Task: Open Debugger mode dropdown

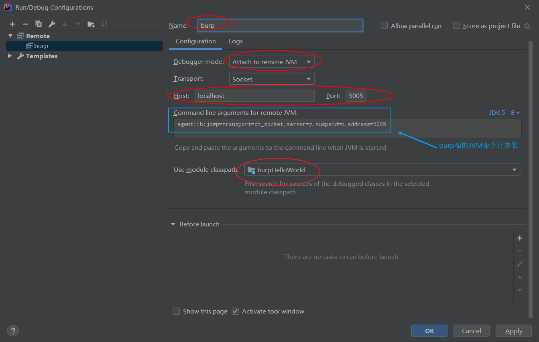Action: [272, 62]
